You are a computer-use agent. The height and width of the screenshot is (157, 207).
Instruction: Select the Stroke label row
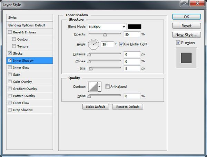coord(30,53)
